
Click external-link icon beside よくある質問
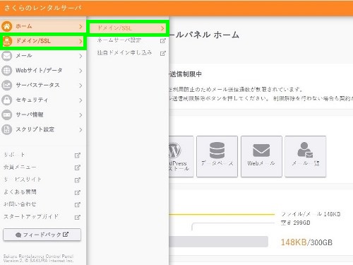click(78, 192)
